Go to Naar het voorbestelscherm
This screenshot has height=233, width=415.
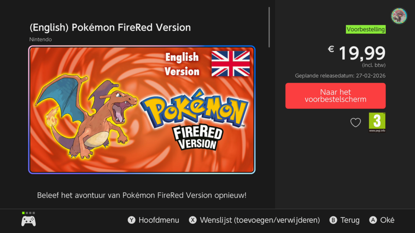coord(335,96)
